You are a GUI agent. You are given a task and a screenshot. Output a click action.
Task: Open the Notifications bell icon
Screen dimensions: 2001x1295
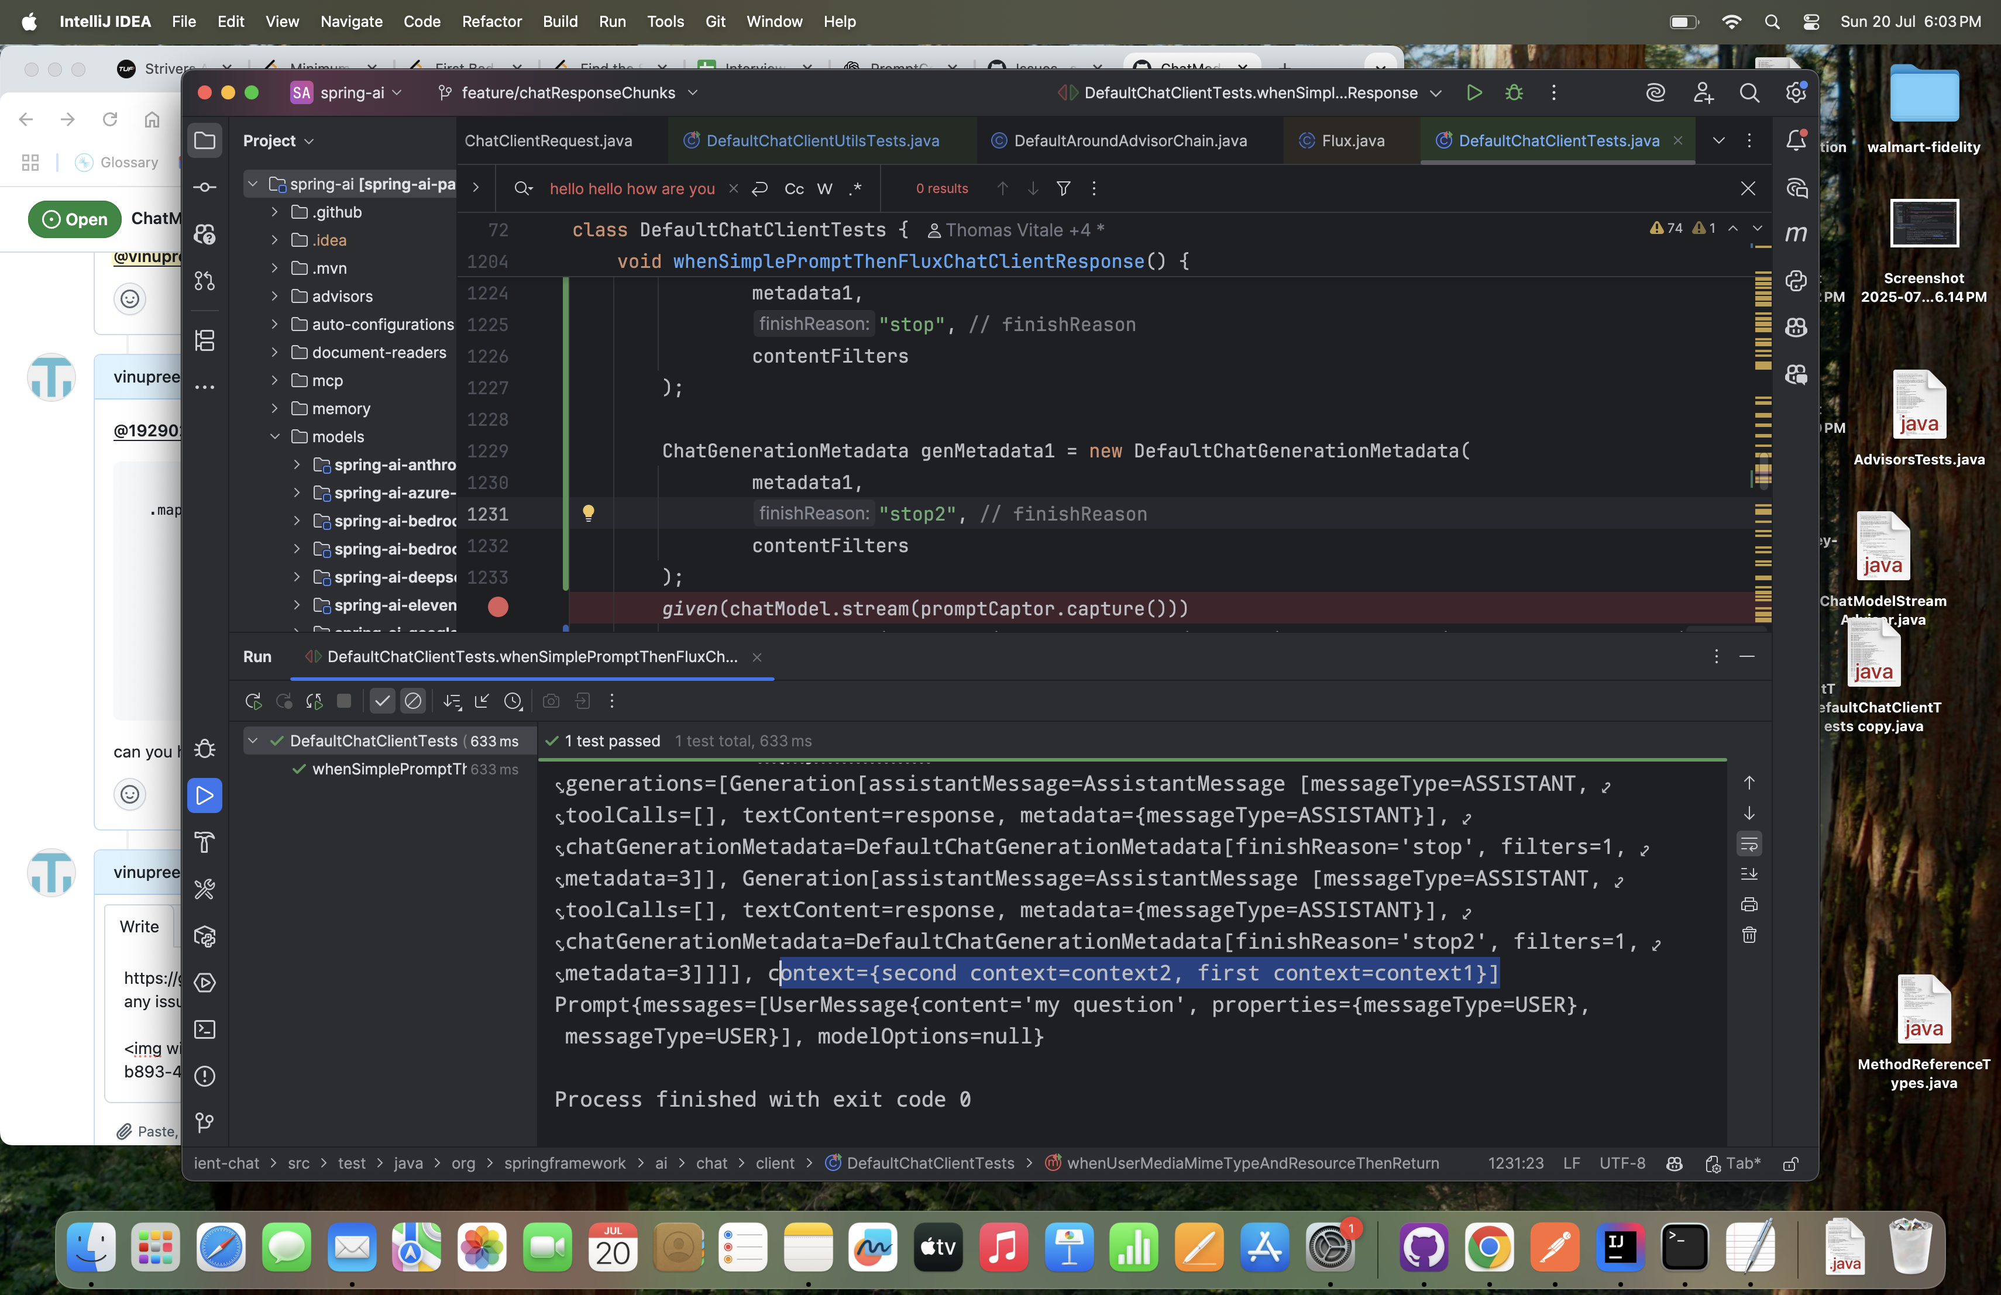click(x=1796, y=139)
